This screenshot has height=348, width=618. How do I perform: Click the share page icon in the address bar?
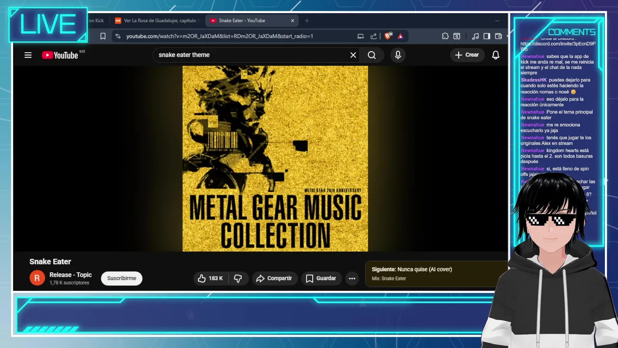point(374,36)
